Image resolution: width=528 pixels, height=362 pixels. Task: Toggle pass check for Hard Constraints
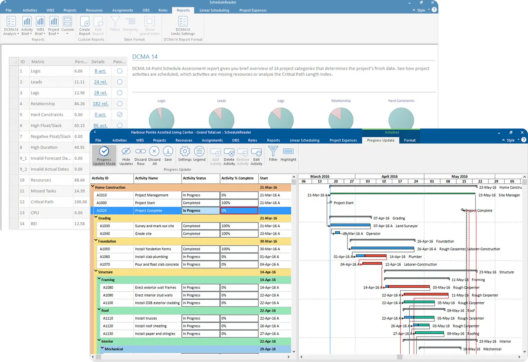[x=120, y=114]
